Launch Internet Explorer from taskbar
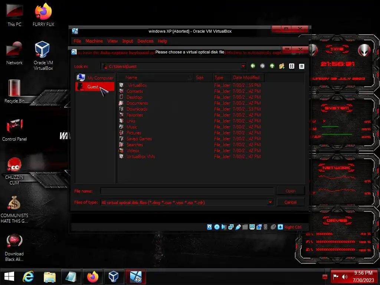 28,276
